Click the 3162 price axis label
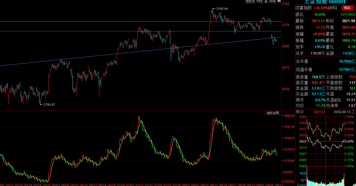Image resolution: width=356 pixels, height=186 pixels. pyautogui.click(x=286, y=4)
